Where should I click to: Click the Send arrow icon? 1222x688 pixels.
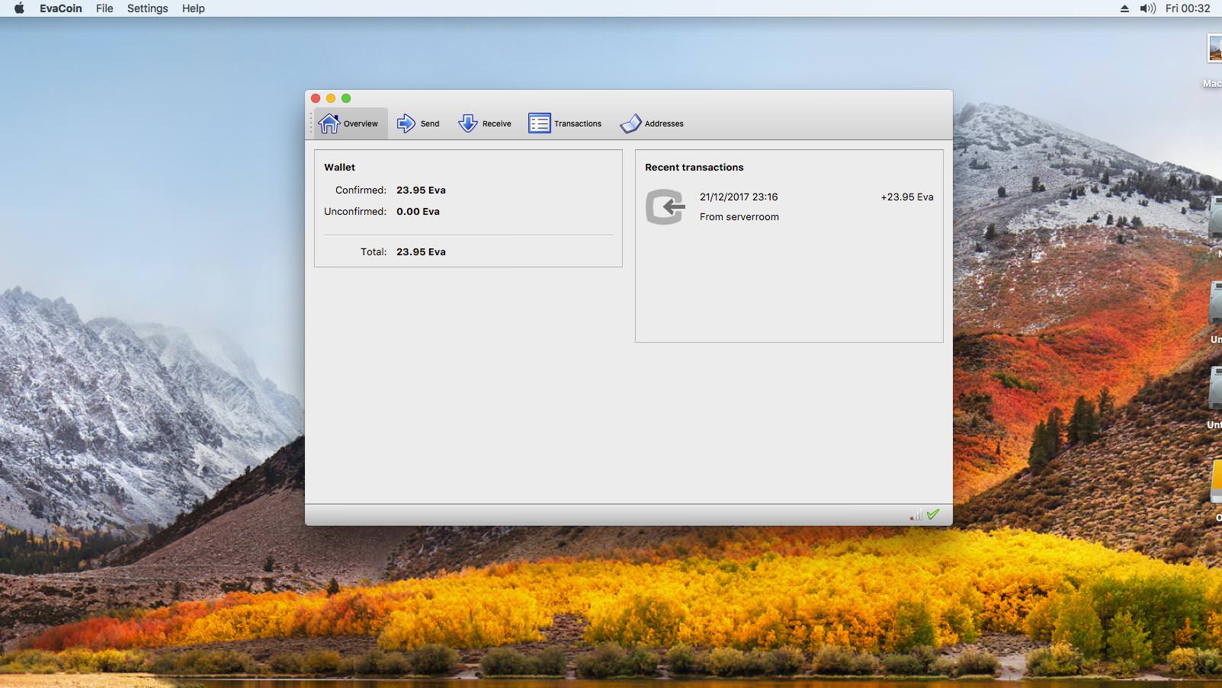tap(406, 123)
